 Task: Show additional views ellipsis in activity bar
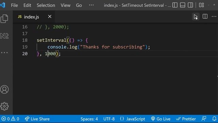coord(4,53)
